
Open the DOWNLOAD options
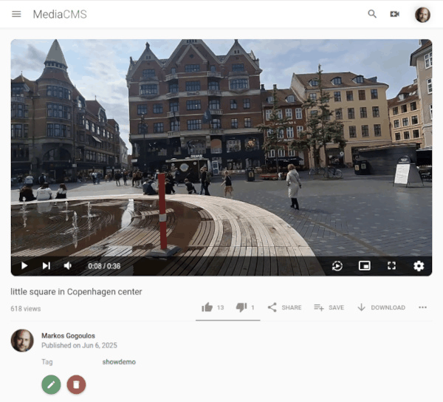tap(380, 307)
